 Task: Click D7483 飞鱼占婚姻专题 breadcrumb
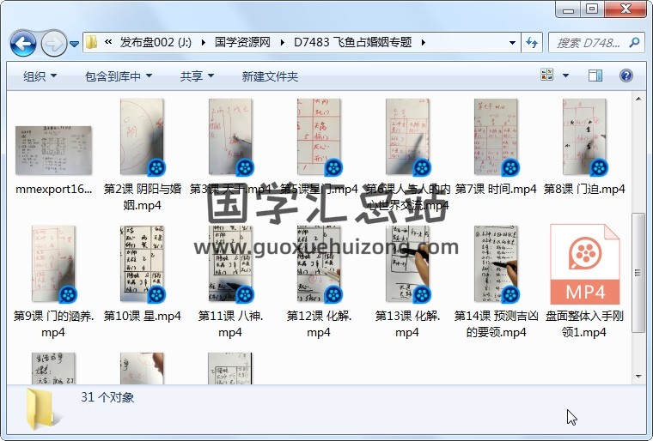353,42
